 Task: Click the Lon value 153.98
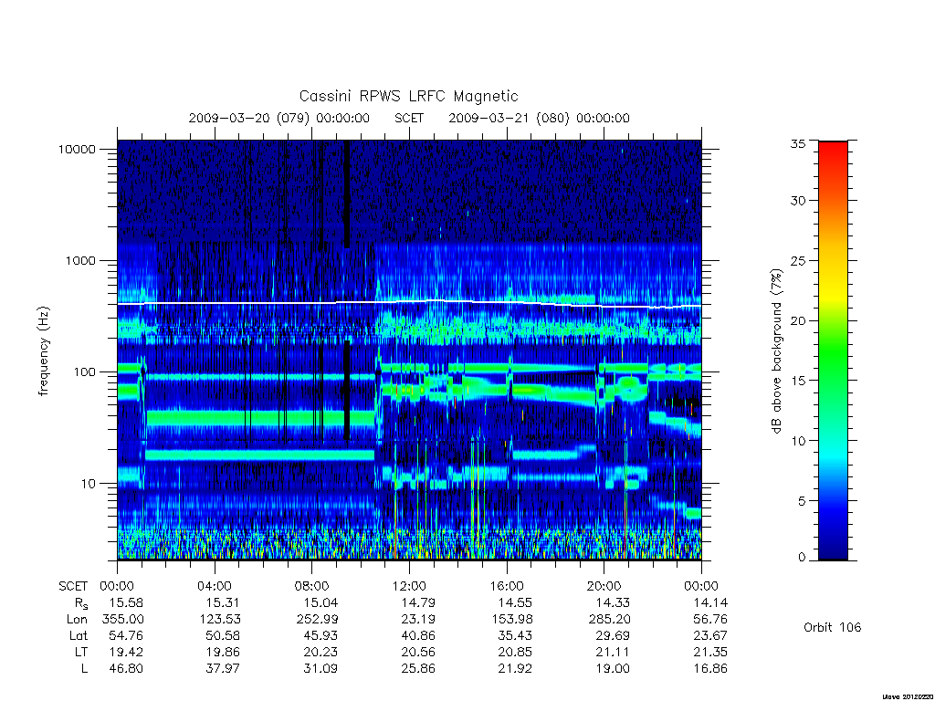pos(512,620)
